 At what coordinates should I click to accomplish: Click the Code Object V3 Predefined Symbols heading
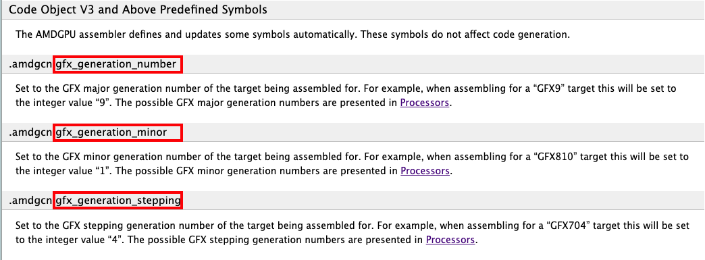point(138,10)
